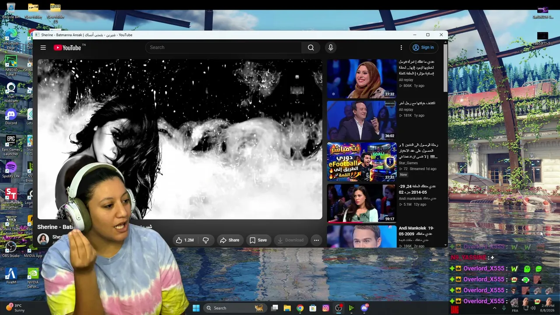Image resolution: width=560 pixels, height=315 pixels.
Task: Open the New folder (2) desktop icon
Action: [x=55, y=13]
